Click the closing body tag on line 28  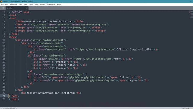click(x=14, y=96)
